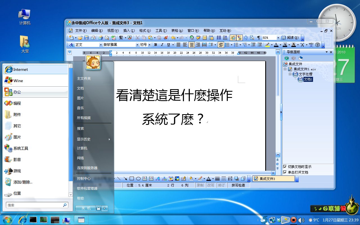360x225 pixels.
Task: Click the New document toolbar icon
Action: tap(71, 37)
